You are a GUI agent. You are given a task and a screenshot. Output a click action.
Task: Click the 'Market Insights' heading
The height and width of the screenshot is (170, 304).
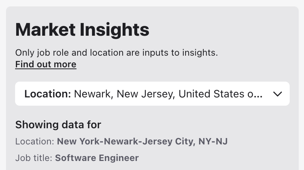[82, 29]
